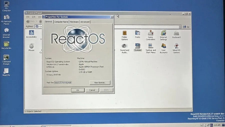Image resolution: width=225 pixels, height=127 pixels.
Task: Close the Properties for System dialog
Action: pyautogui.click(x=112, y=17)
